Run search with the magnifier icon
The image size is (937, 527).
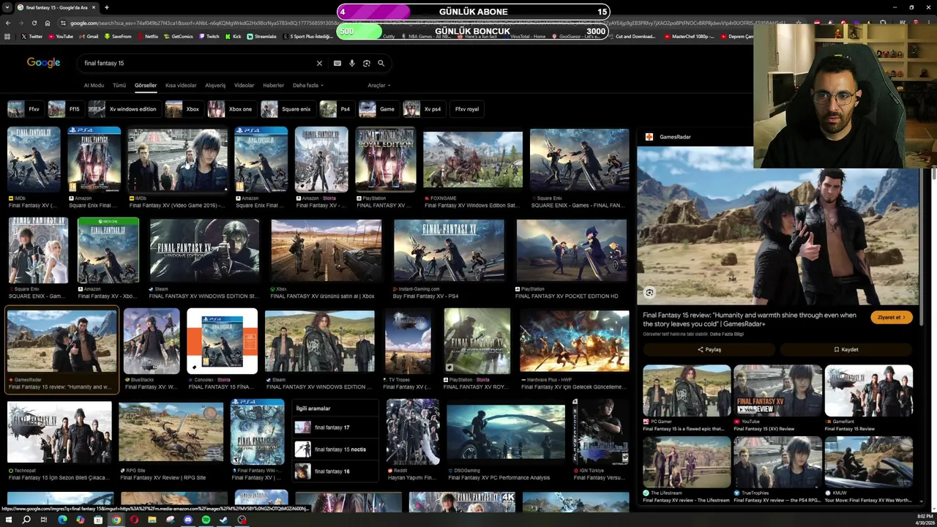(381, 63)
